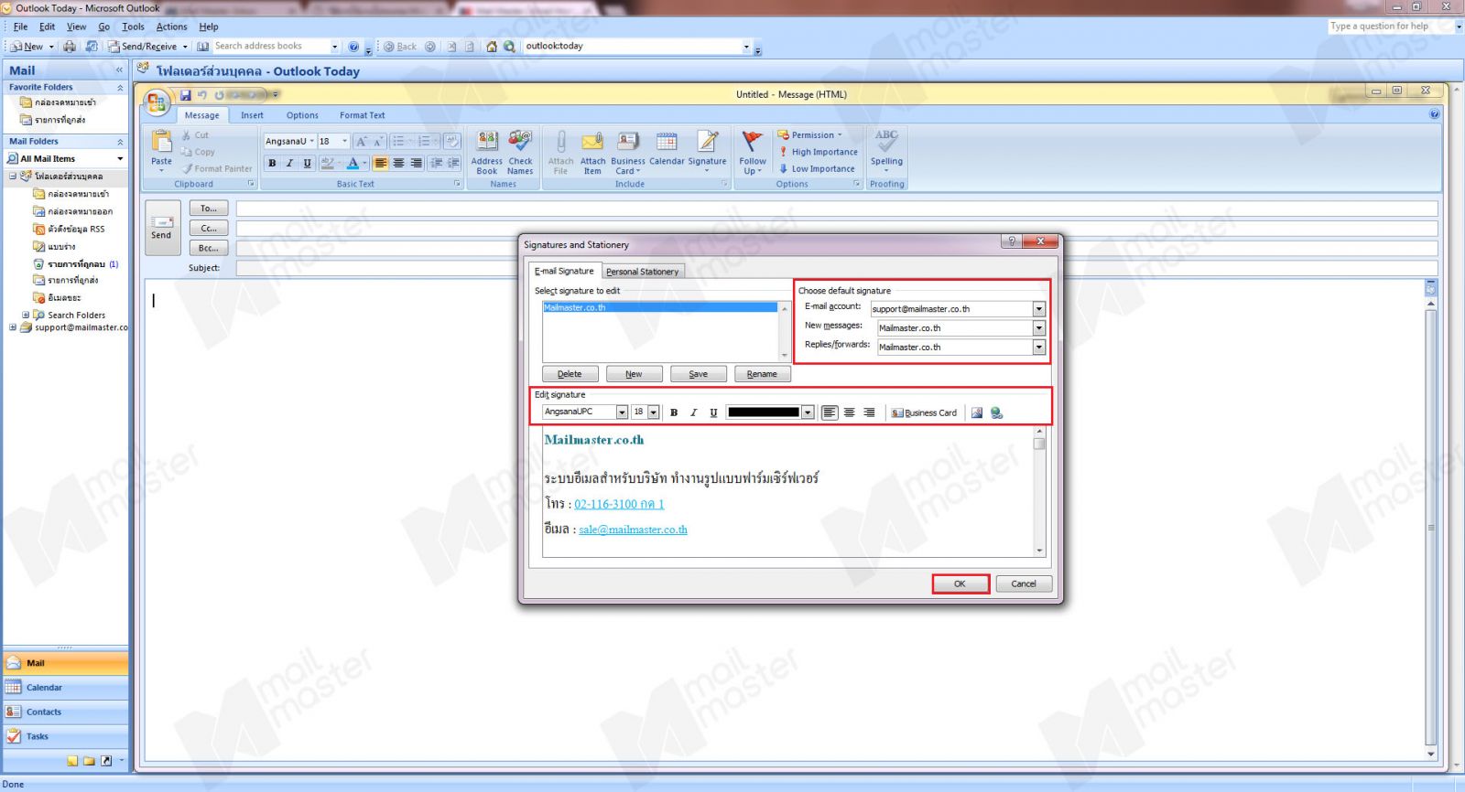The width and height of the screenshot is (1465, 792).
Task: Click the Follow Up flag
Action: (753, 152)
